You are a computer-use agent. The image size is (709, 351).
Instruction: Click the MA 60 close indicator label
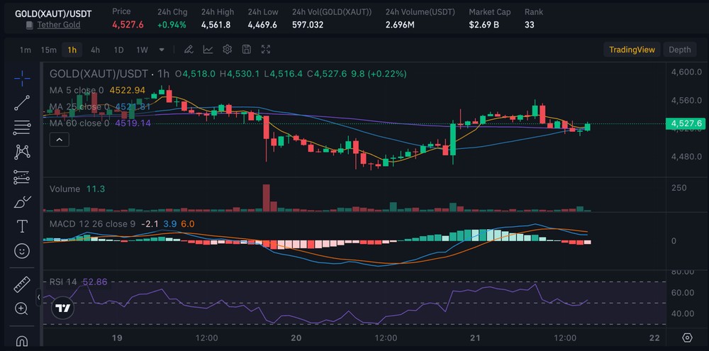pos(79,123)
